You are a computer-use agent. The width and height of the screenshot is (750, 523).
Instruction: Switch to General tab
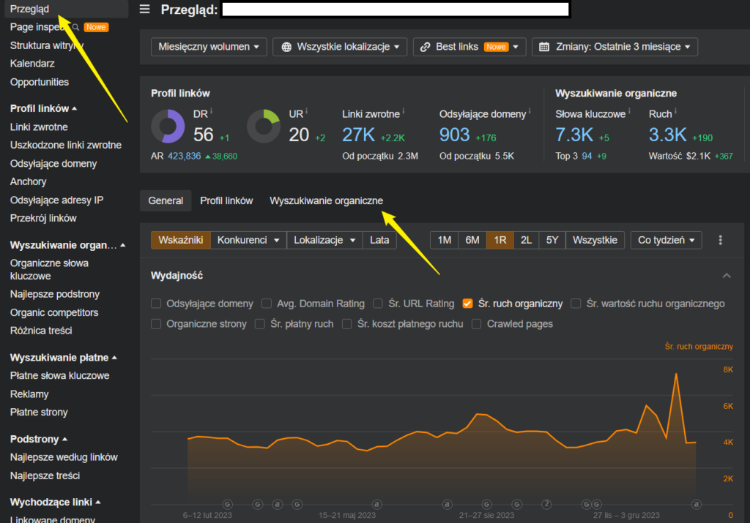tap(166, 201)
